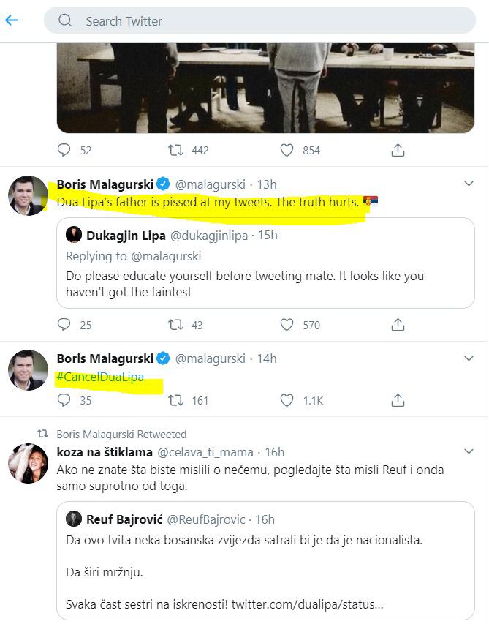Expand options for koza na štiklama tweet
Viewport: 489px width, 624px height.
469,451
